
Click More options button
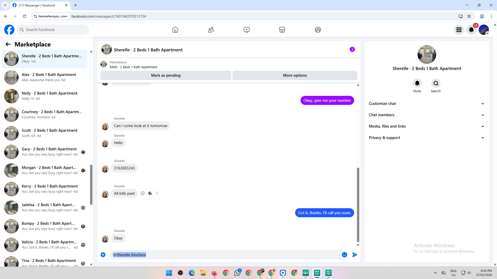(295, 75)
